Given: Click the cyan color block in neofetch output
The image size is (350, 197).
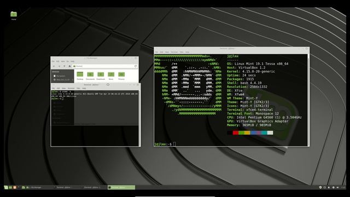Looking at the screenshot, I should point(264,132).
